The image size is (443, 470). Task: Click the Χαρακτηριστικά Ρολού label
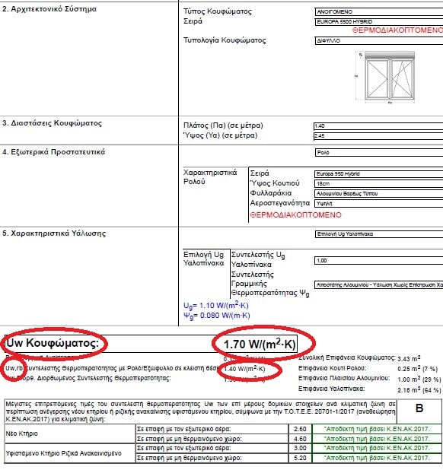click(x=210, y=177)
